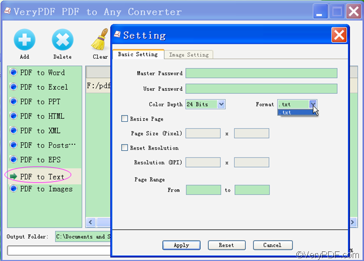Click the Setting dialog title icon

point(117,34)
